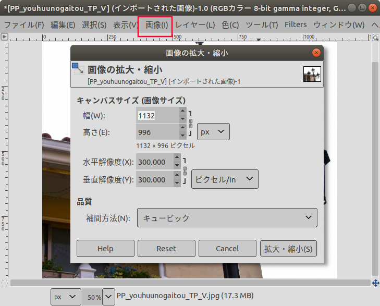The height and width of the screenshot is (306, 380).
Task: Click the ruler corner menu arrow button
Action: pyautogui.click(x=4, y=37)
